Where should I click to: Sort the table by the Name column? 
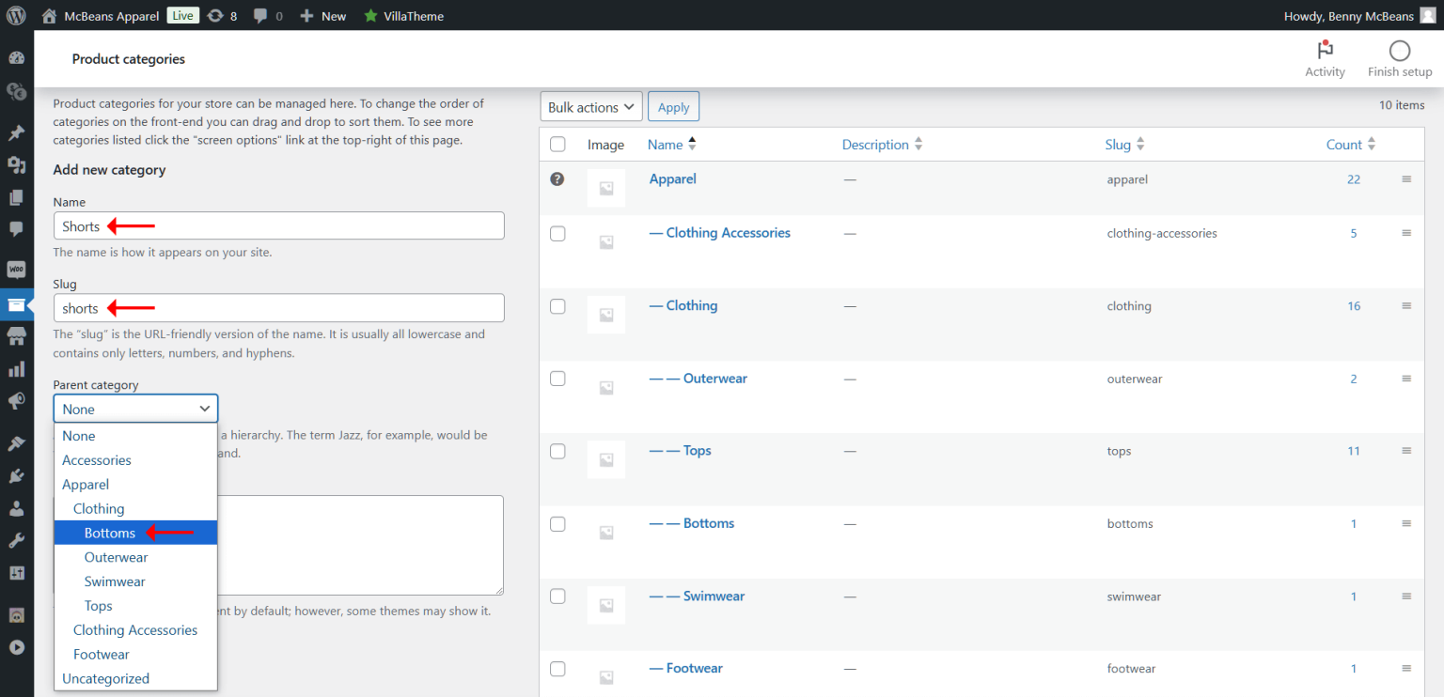coord(672,145)
